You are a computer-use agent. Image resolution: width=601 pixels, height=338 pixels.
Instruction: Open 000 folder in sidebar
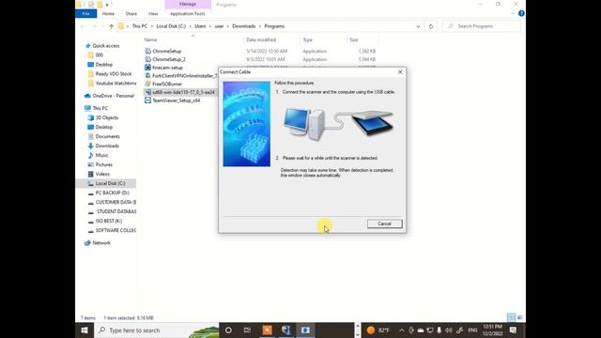tap(100, 55)
